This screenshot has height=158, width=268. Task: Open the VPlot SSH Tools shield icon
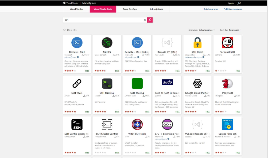[137, 124]
